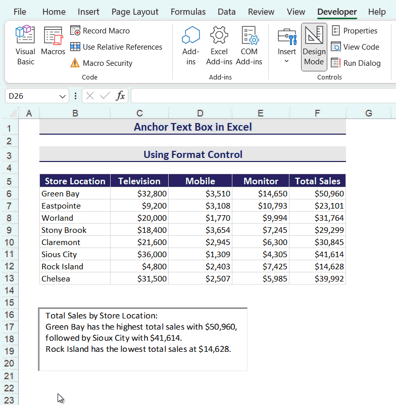Select row 14 header
Screen dimensions: 396x405
coord(9,291)
